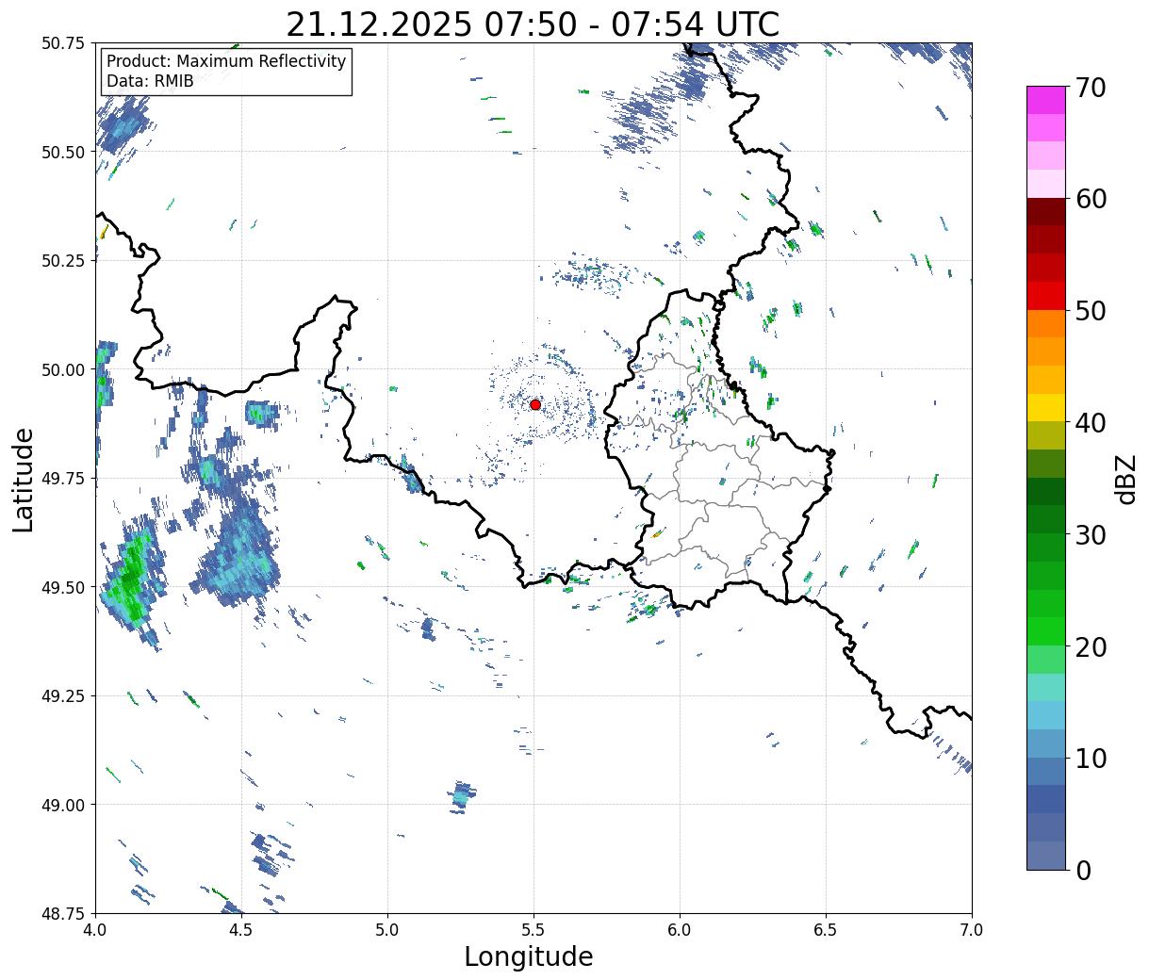Click colorbar tick label 0
The height and width of the screenshot is (980, 1149).
click(x=1083, y=870)
